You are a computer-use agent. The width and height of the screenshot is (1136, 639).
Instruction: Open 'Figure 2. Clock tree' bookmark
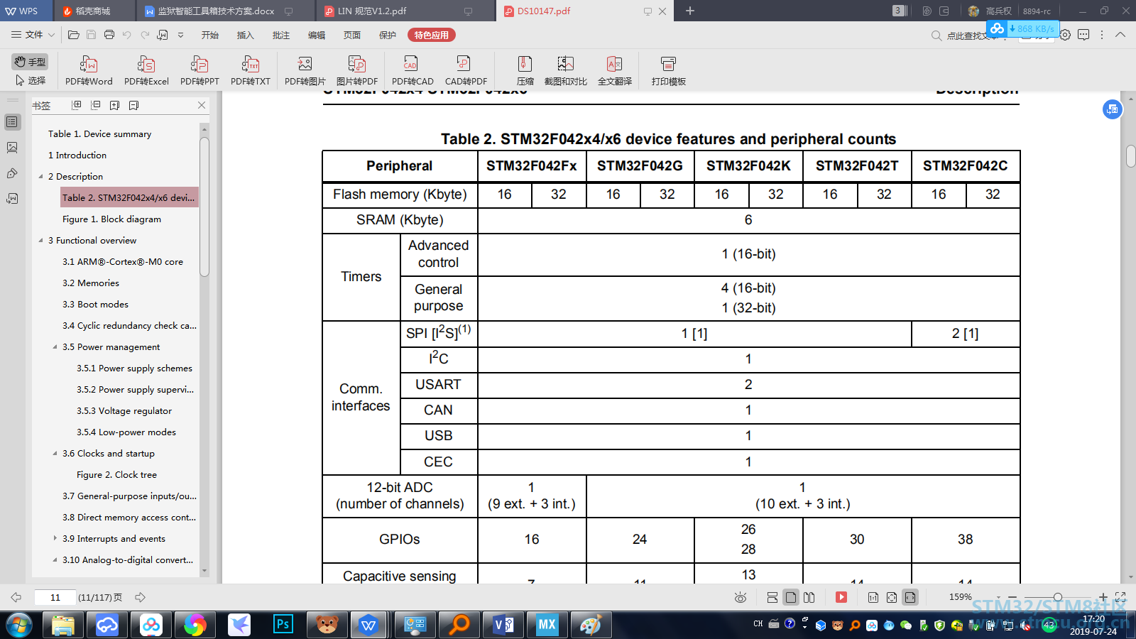coord(117,475)
